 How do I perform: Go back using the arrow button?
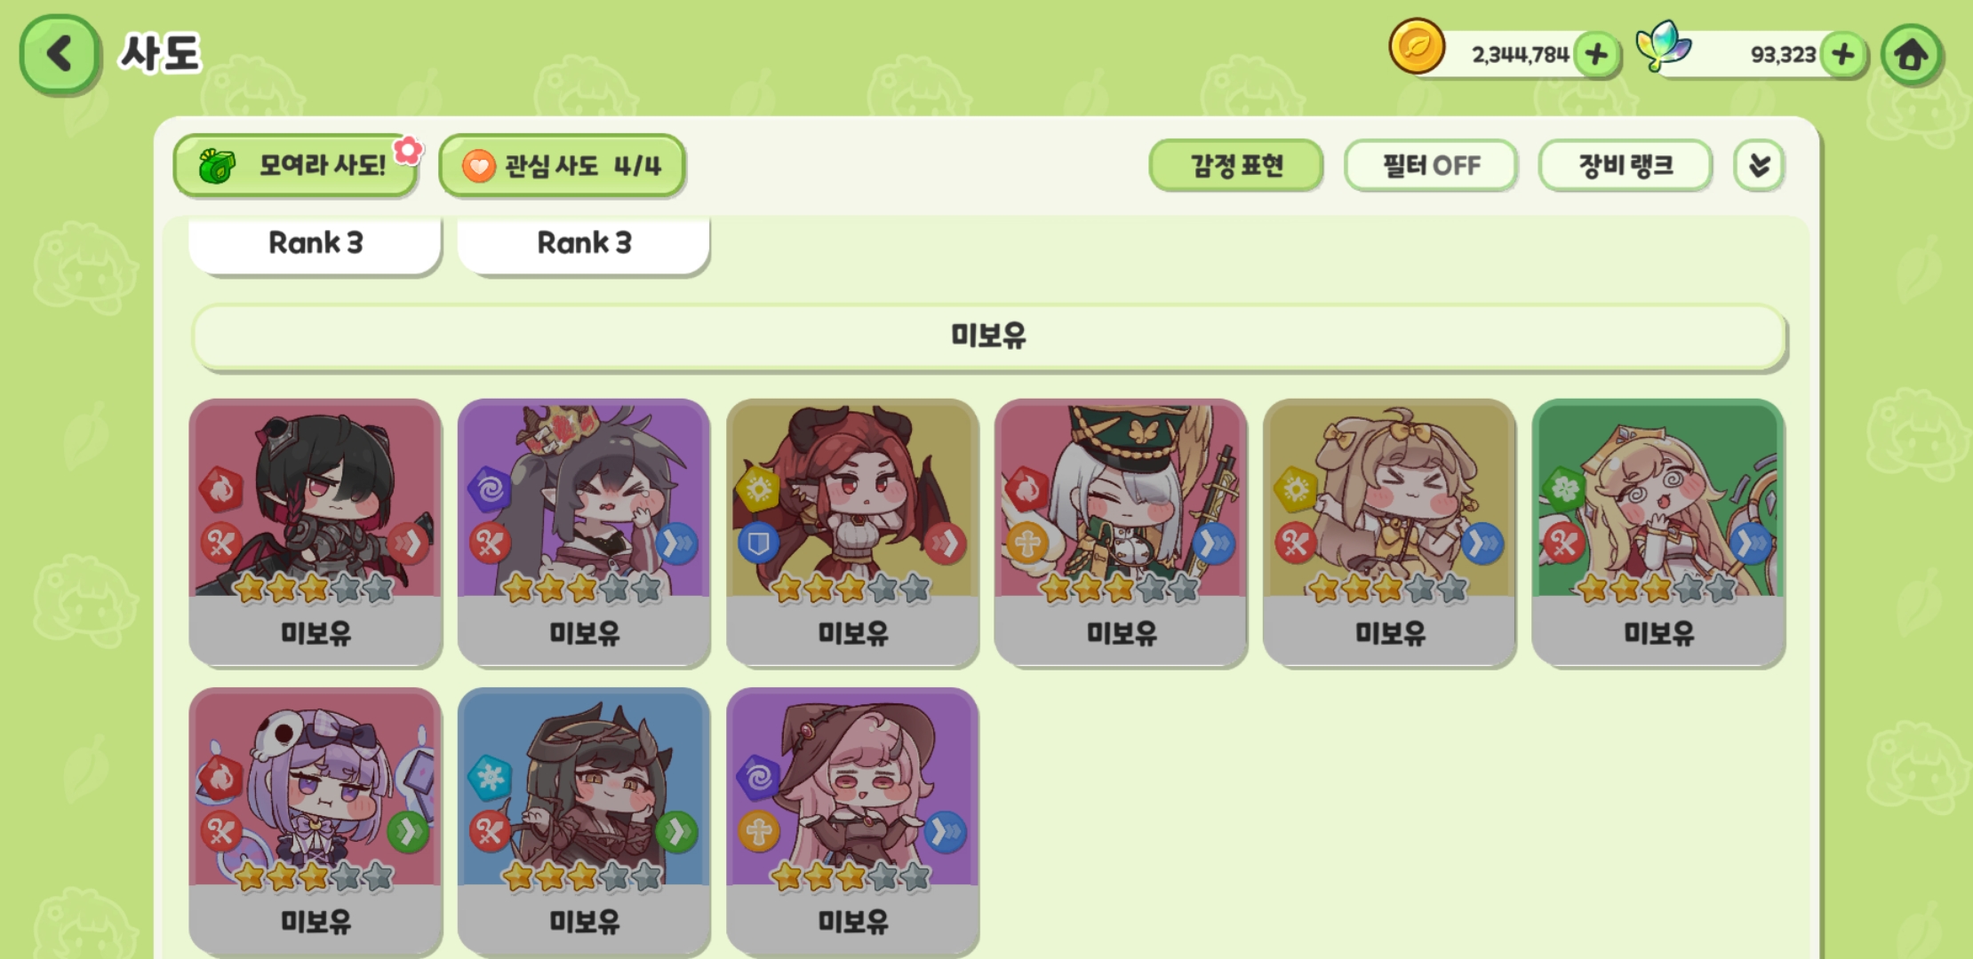point(59,53)
